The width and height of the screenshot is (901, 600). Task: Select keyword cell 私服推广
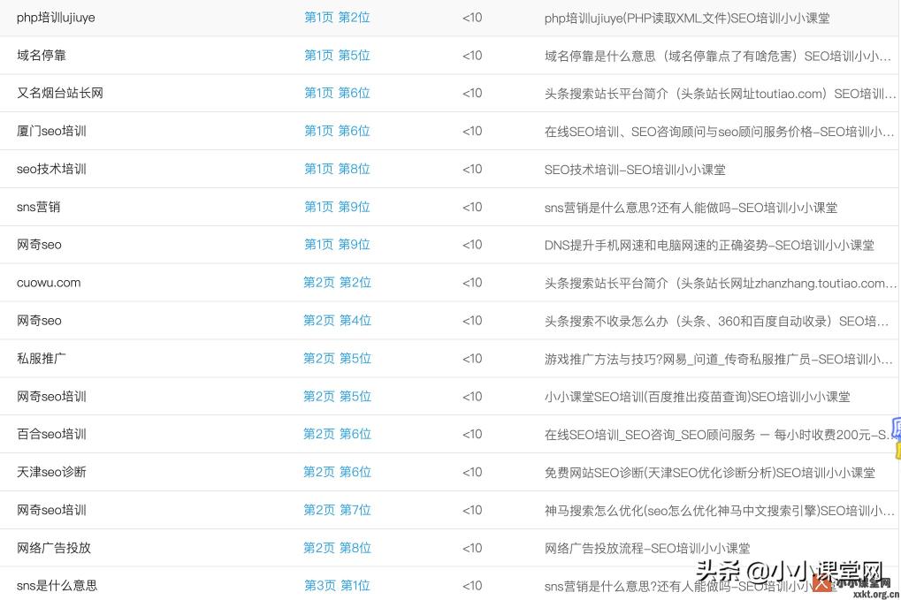point(42,358)
